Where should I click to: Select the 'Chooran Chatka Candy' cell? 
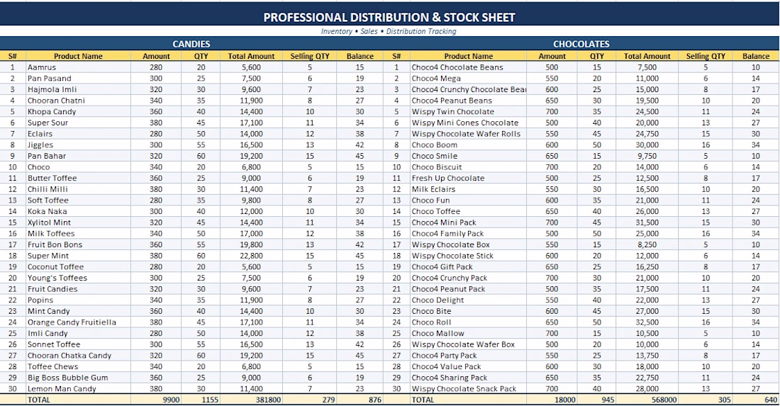(78, 355)
